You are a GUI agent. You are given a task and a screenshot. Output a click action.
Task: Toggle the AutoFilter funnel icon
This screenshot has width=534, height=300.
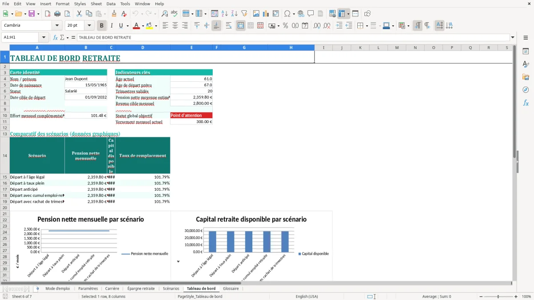coord(244,14)
